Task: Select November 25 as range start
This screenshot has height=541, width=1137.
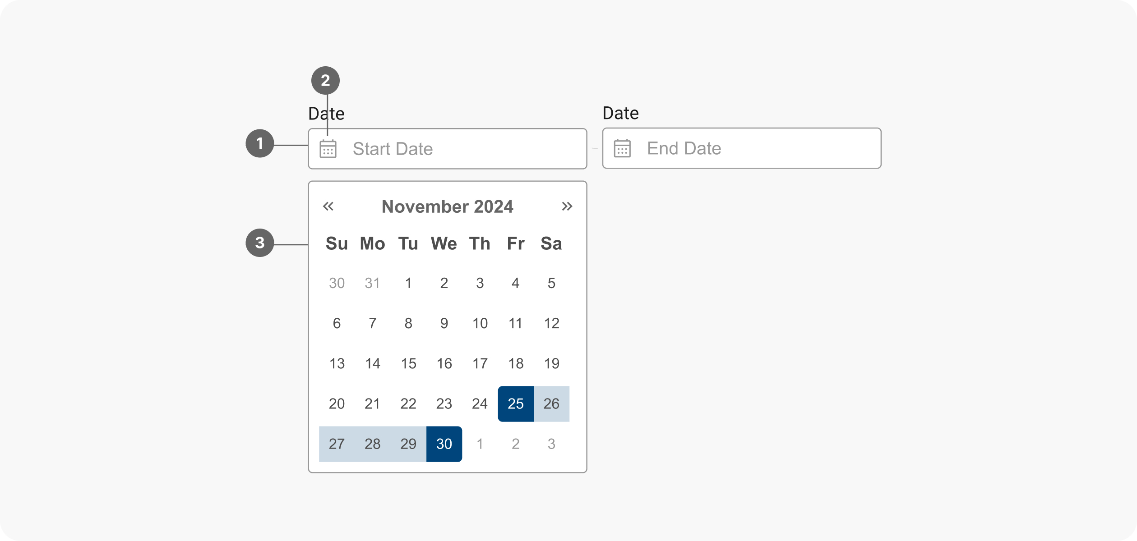Action: [x=516, y=404]
